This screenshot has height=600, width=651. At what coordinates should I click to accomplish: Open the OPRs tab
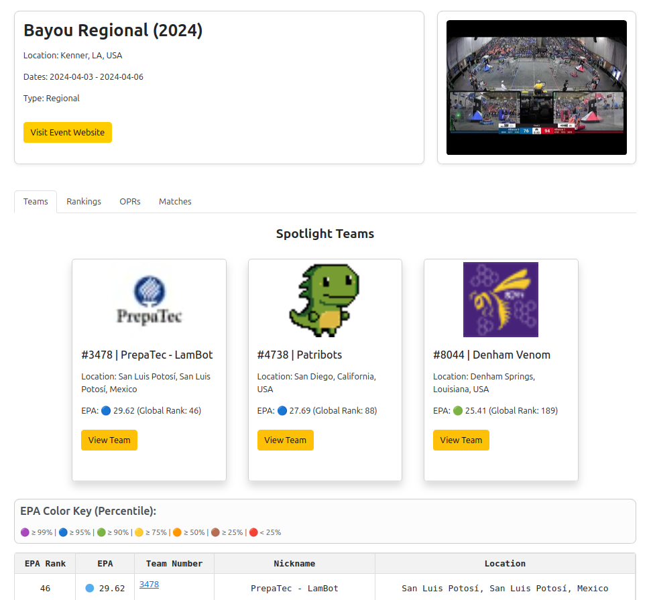pos(130,202)
